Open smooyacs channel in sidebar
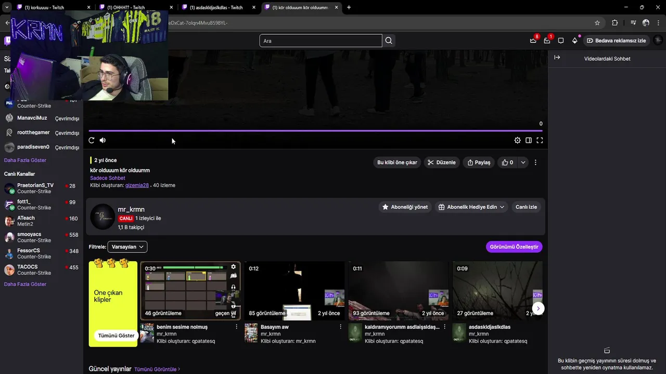Viewport: 666px width, 374px height. point(42,237)
